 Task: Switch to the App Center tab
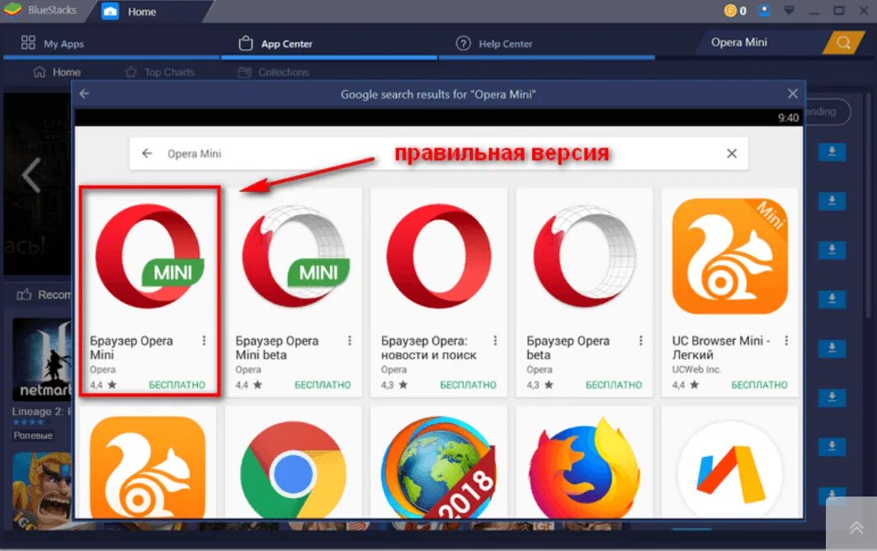tap(276, 44)
